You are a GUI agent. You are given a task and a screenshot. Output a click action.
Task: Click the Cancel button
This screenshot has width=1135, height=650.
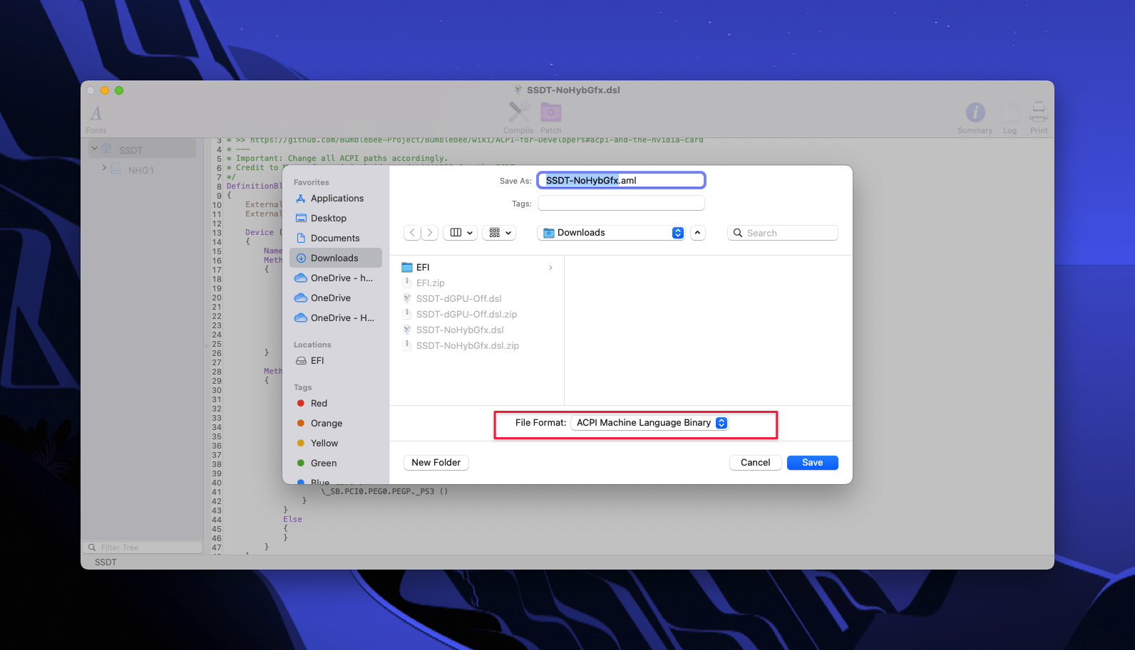[755, 463]
